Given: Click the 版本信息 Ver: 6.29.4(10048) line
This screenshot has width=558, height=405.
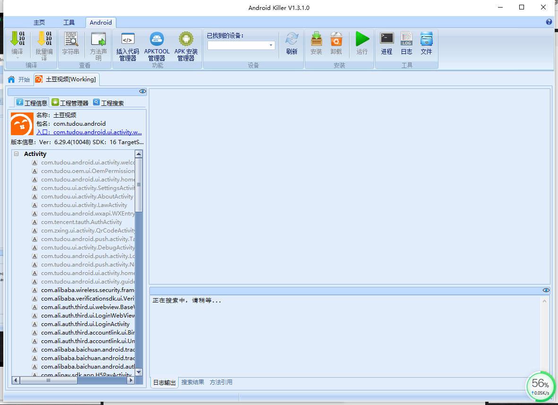Looking at the screenshot, I should [x=77, y=142].
